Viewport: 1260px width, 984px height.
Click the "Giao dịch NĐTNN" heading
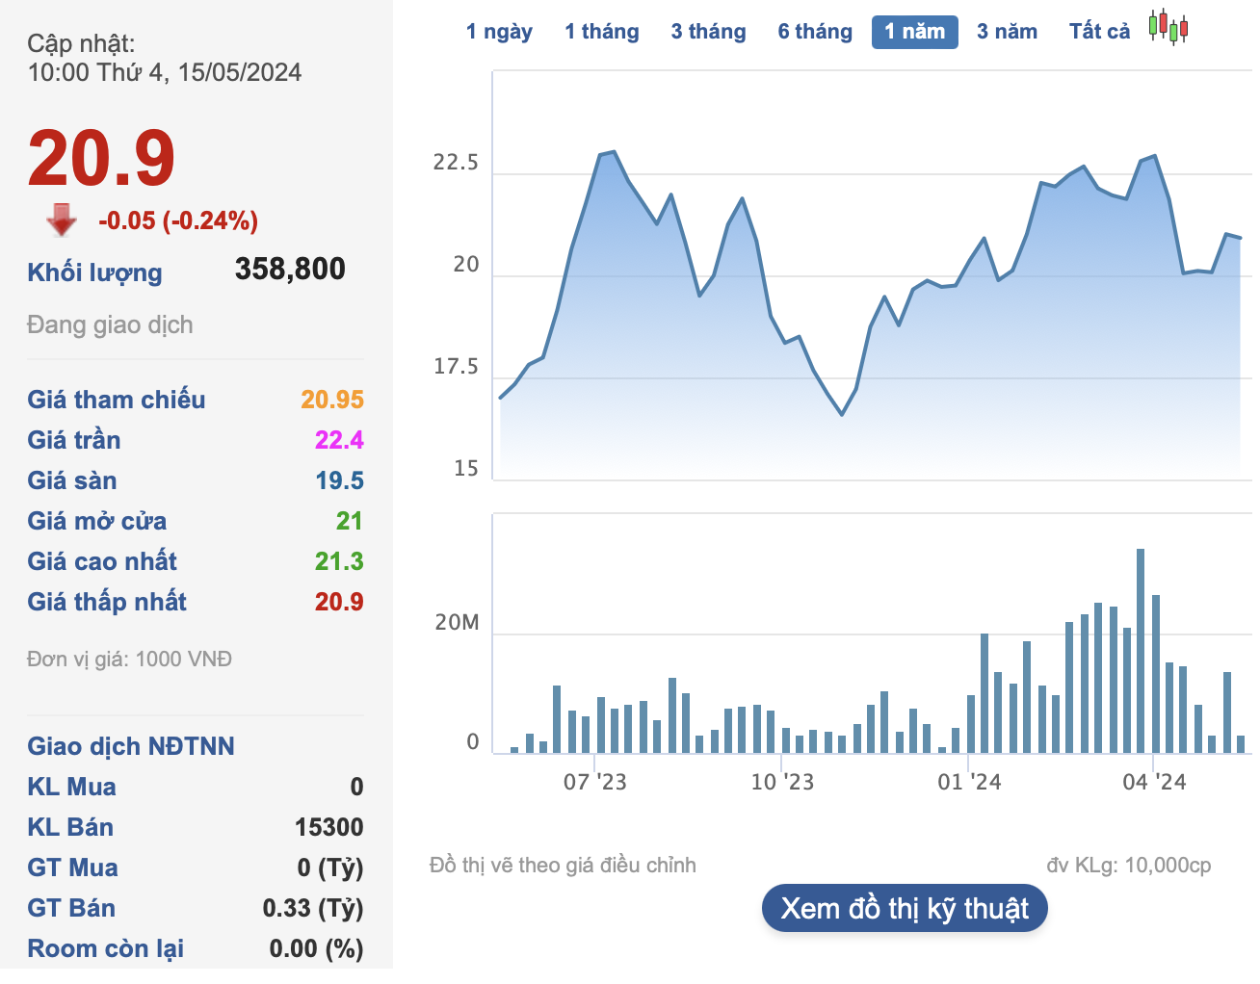(x=131, y=746)
